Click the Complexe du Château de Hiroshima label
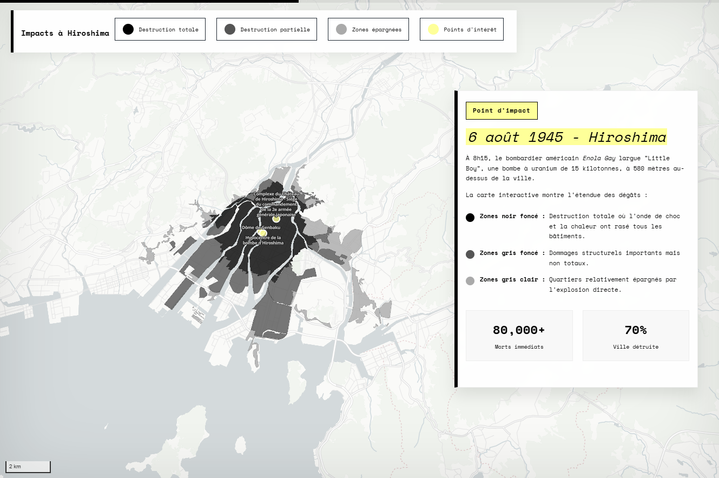 [276, 204]
